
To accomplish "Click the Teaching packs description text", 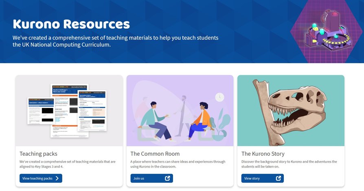I will pyautogui.click(x=67, y=164).
